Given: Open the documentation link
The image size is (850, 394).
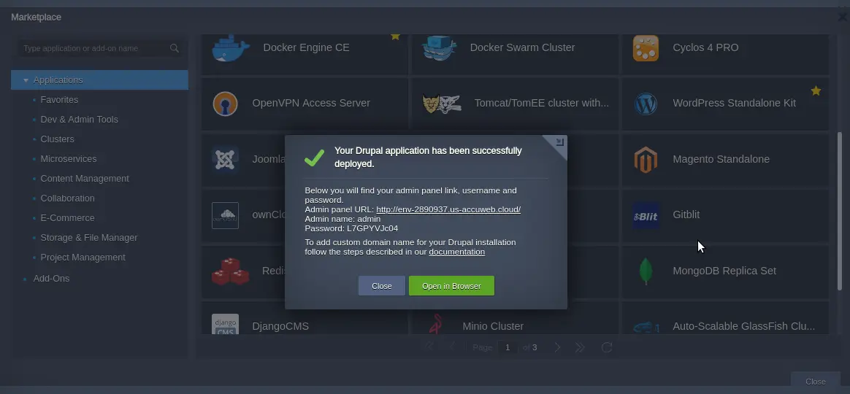Looking at the screenshot, I should click(x=456, y=252).
